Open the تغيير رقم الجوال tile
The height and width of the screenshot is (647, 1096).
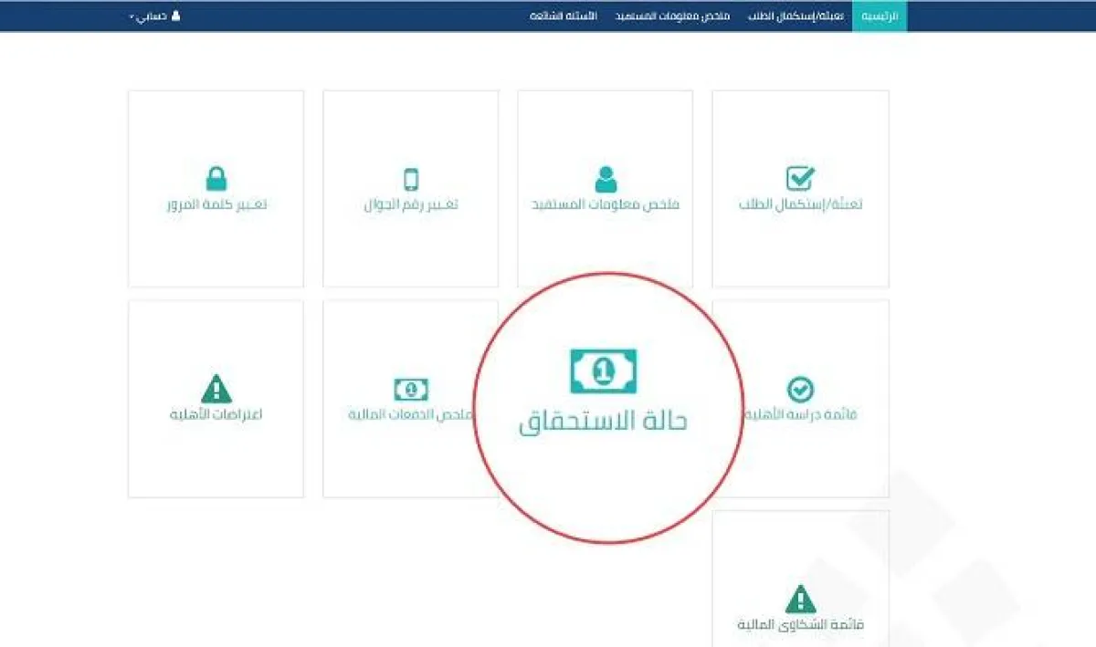click(409, 205)
